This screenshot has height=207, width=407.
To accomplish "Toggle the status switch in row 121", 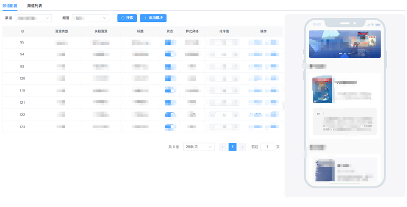I will [170, 102].
